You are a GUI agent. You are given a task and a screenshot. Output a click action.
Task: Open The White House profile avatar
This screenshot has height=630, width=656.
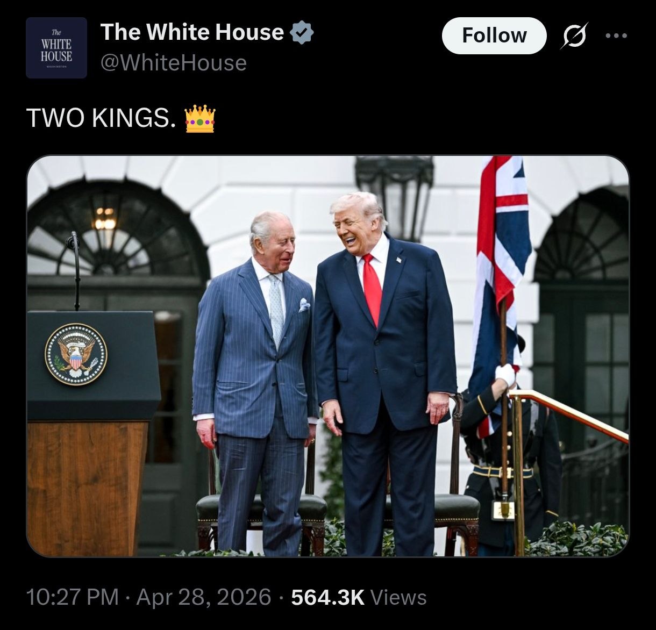[56, 48]
